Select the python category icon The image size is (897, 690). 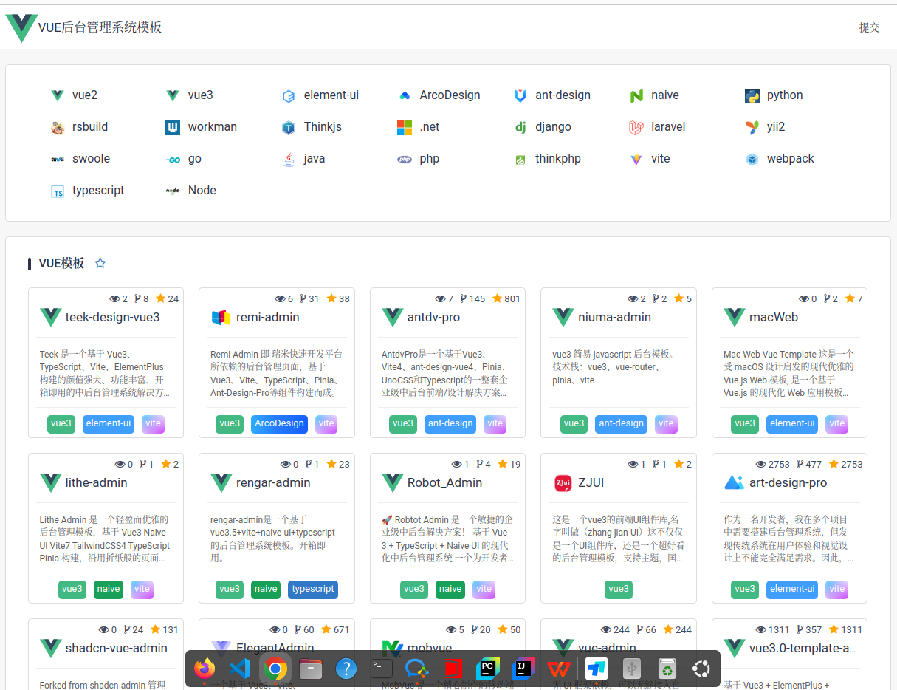752,95
